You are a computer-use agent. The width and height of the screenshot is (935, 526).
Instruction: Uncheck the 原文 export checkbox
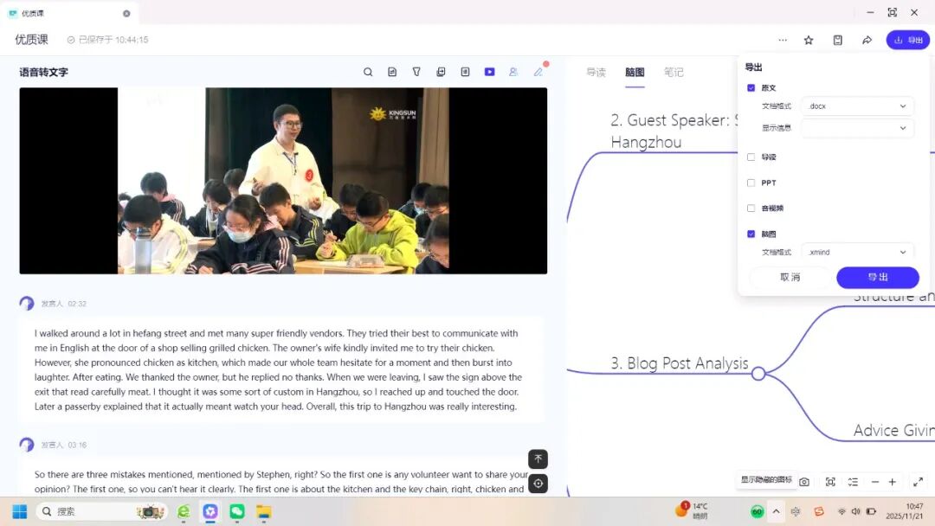pos(751,88)
